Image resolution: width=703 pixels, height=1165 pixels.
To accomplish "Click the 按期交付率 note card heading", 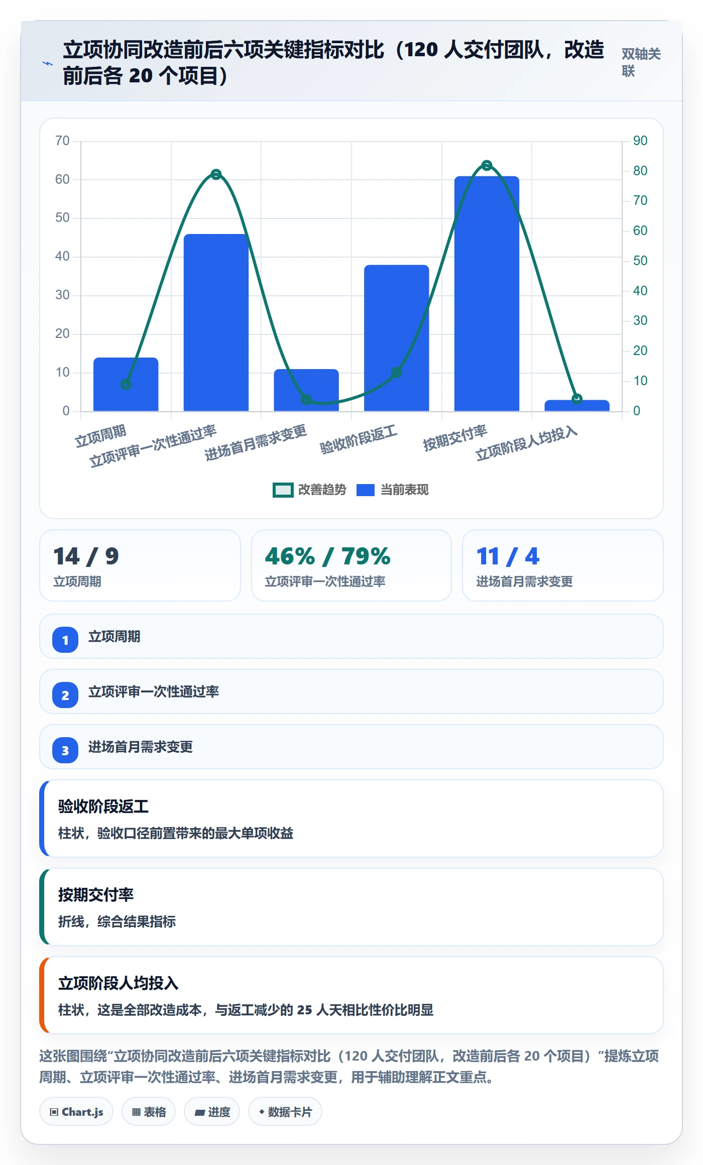I will tap(96, 895).
